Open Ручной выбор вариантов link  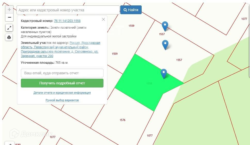point(62,100)
